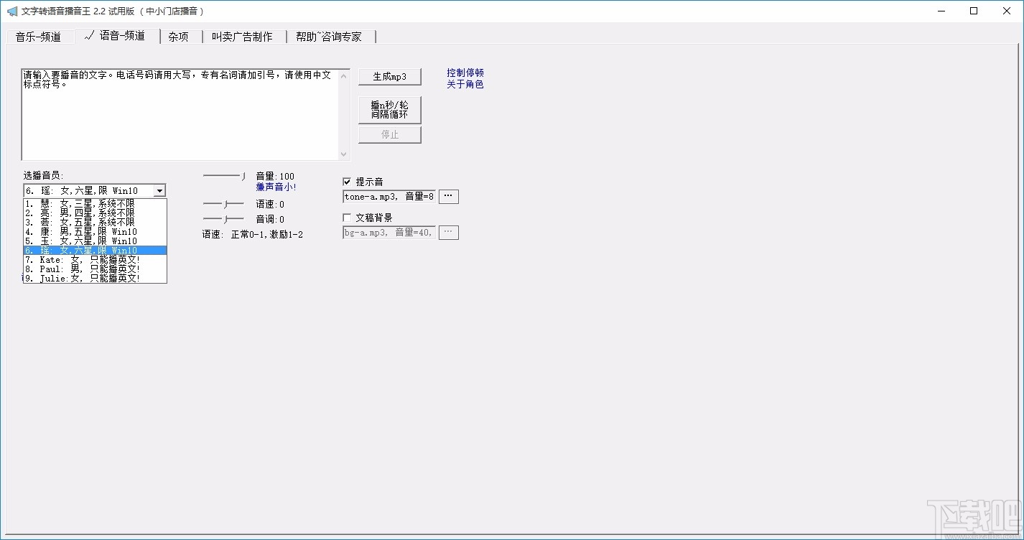Open the browse icon next to tone-a.mp3
1024x540 pixels.
448,195
